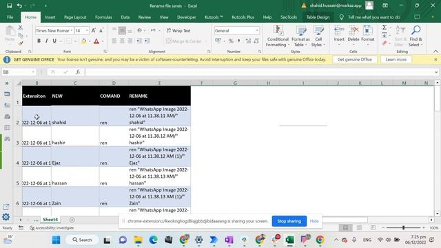The width and height of the screenshot is (441, 248).
Task: Expand Kutools side pane double chevron
Action: [x=7, y=83]
